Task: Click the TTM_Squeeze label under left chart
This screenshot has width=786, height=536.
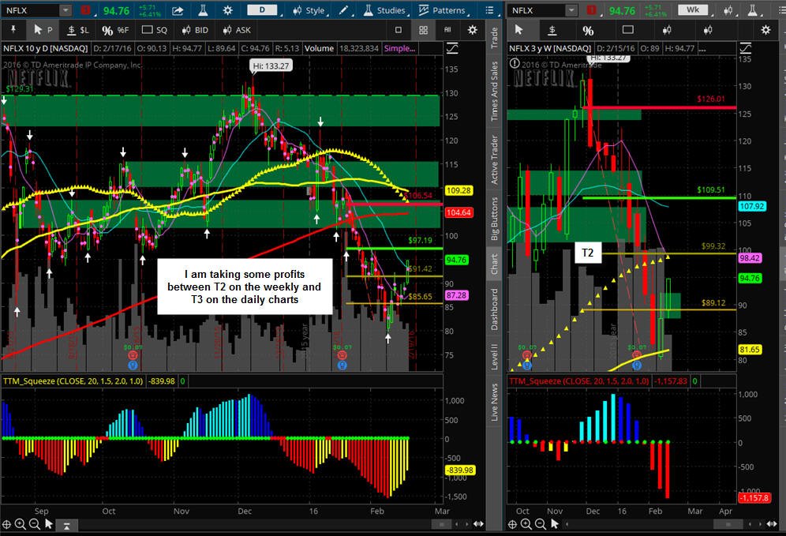Action: point(73,381)
